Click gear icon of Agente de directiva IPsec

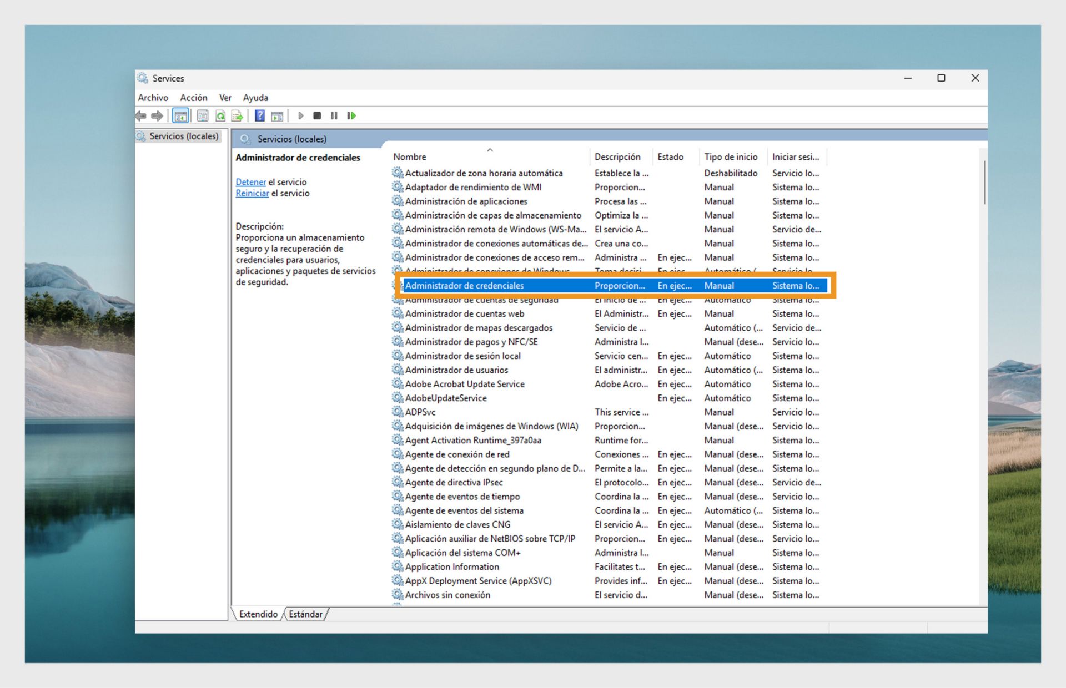[398, 482]
